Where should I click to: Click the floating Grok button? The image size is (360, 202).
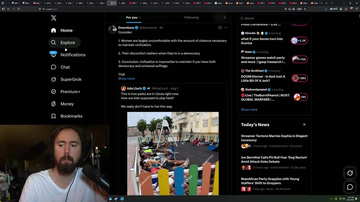350,173
